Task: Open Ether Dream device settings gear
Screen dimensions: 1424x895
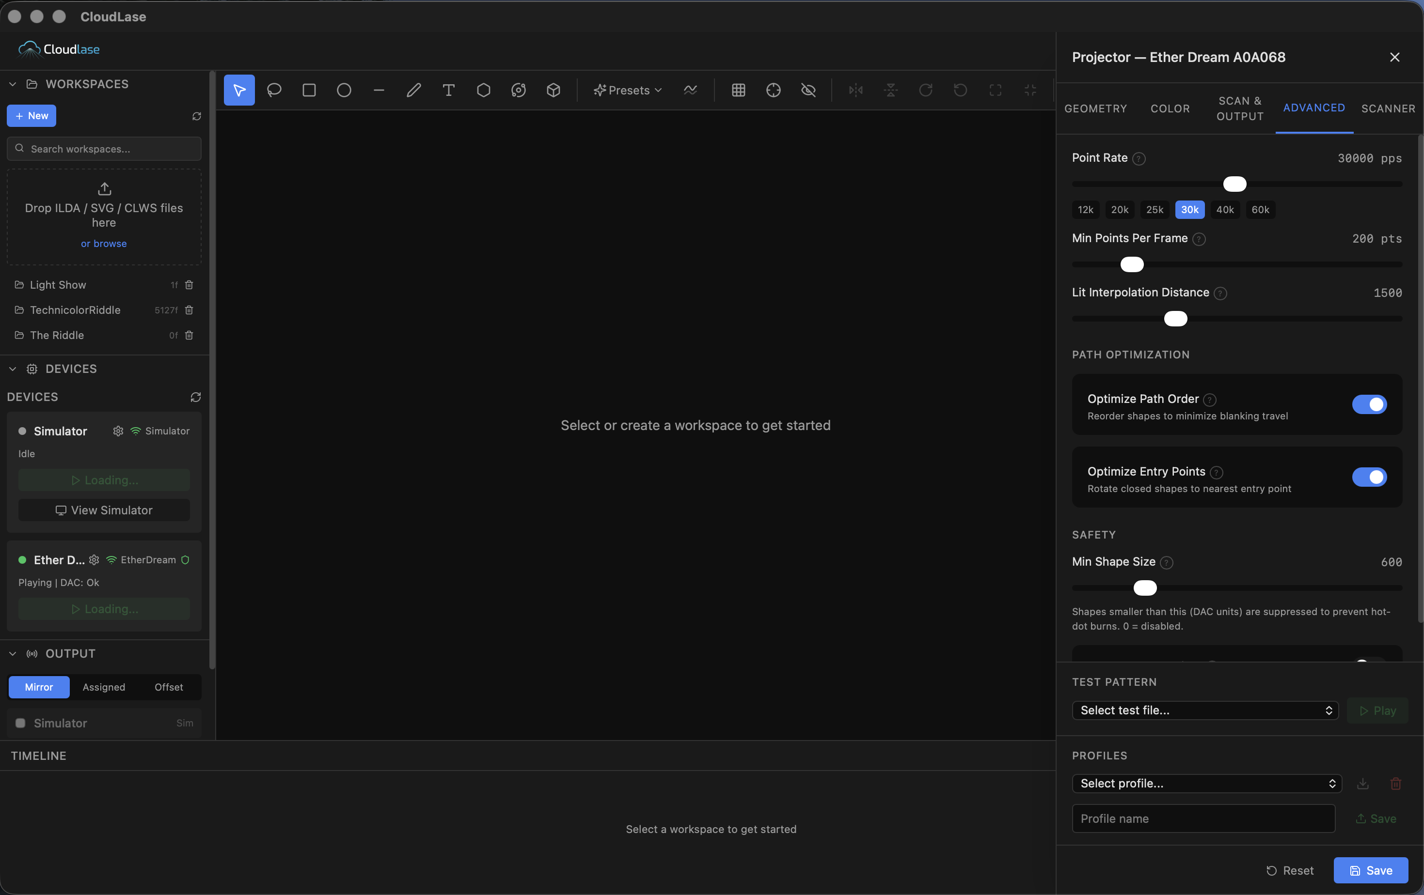Action: pyautogui.click(x=94, y=559)
